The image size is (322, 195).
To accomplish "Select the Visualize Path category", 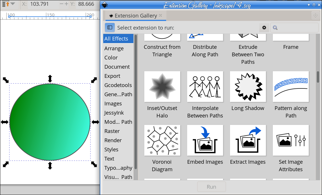I will [x=118, y=177].
